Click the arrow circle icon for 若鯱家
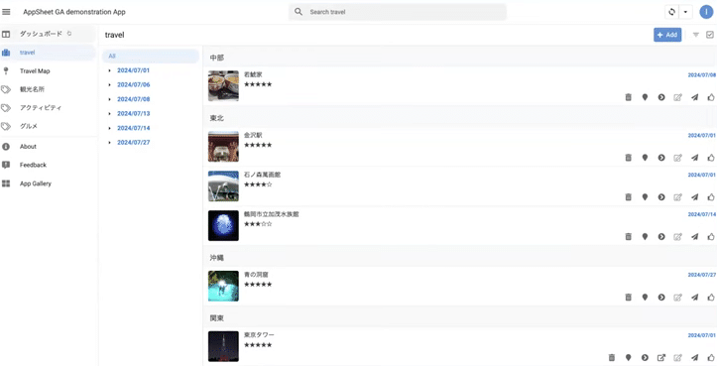This screenshot has width=717, height=366. [x=661, y=97]
